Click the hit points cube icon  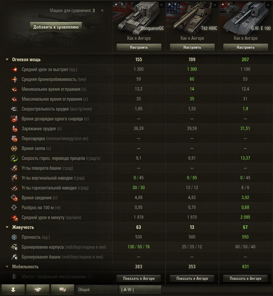14,237
